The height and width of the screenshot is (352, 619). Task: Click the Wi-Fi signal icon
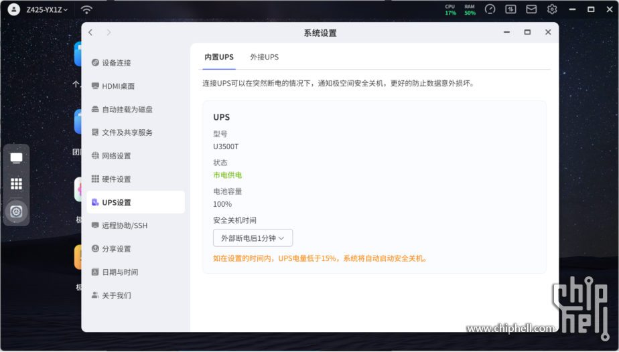pyautogui.click(x=86, y=9)
